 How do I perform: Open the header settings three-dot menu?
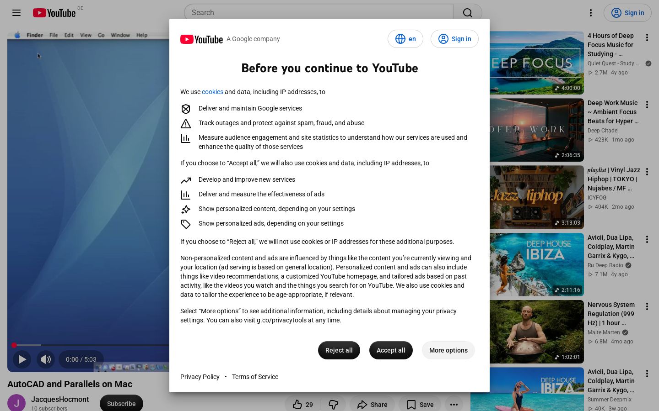click(591, 13)
